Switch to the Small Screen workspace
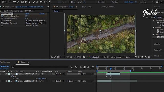 click(x=129, y=2)
